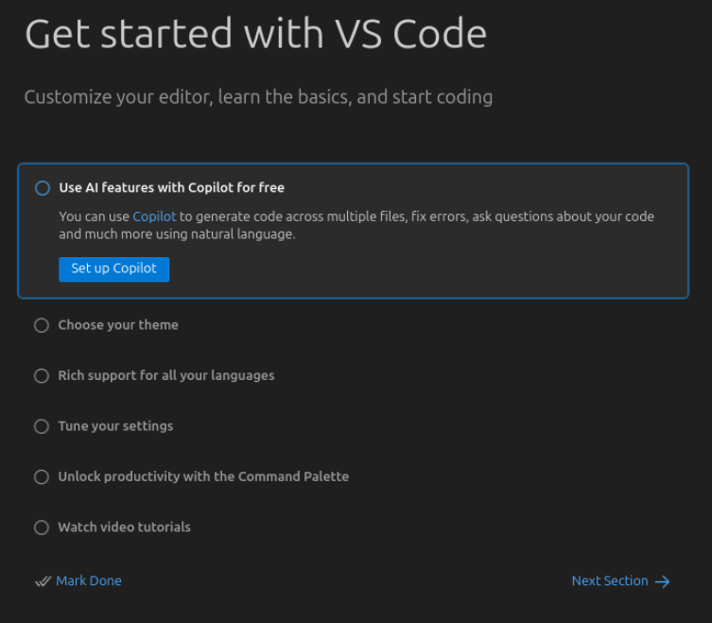Viewport: 712px width, 623px height.
Task: Check the Rich support for languages circle
Action: tap(42, 376)
